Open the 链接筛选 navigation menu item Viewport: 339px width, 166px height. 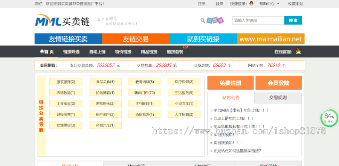[x=71, y=52]
